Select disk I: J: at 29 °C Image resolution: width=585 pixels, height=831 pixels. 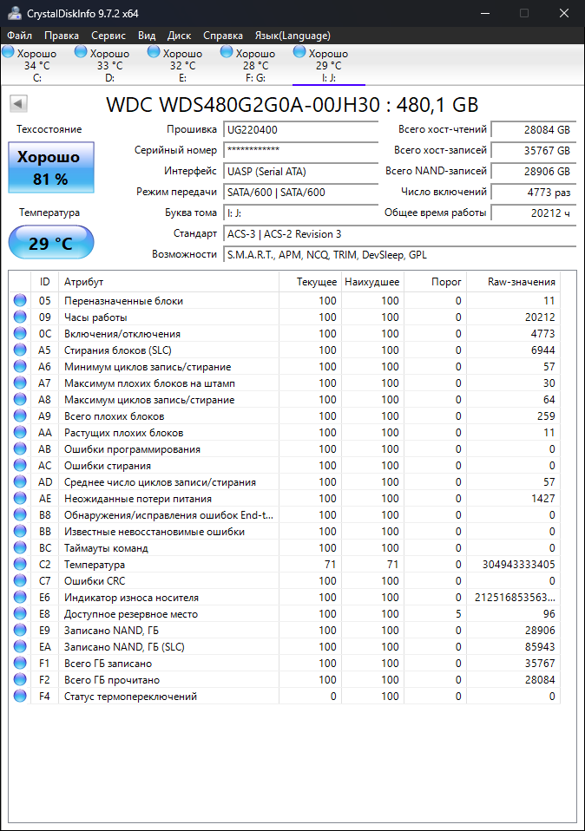coord(328,66)
